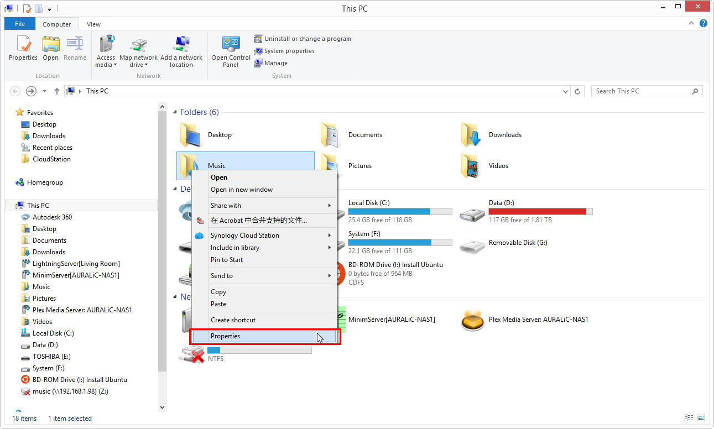Switch to large icons view
Viewport: 714px width, 429px height.
click(701, 418)
